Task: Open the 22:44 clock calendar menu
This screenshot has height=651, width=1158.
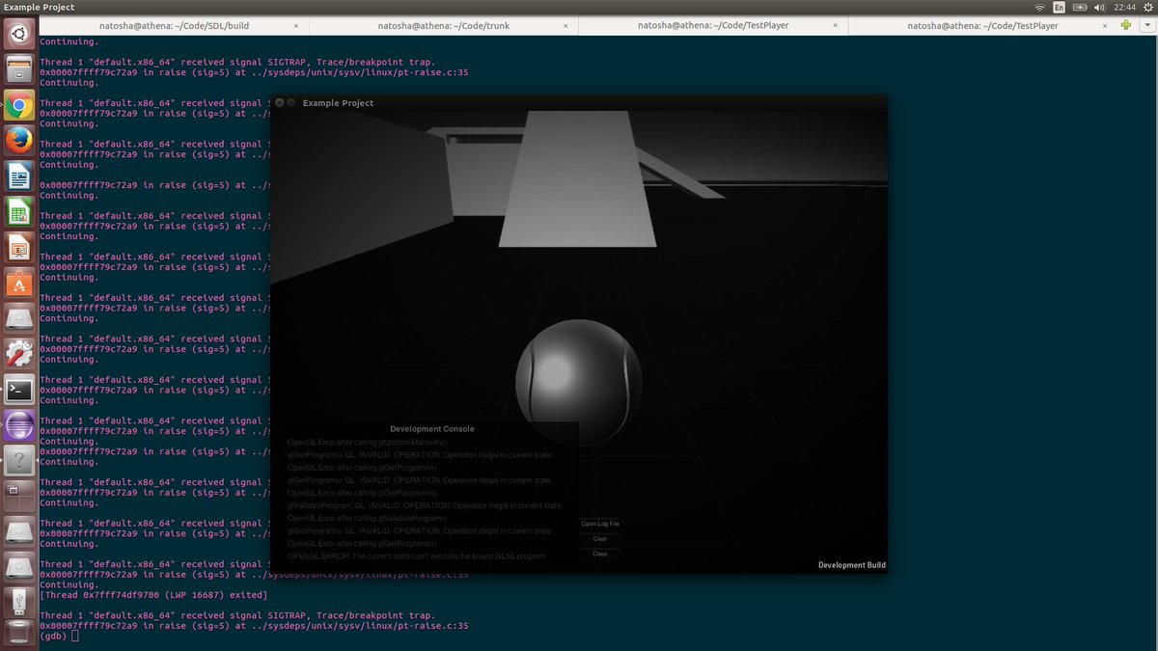Action: (x=1124, y=7)
